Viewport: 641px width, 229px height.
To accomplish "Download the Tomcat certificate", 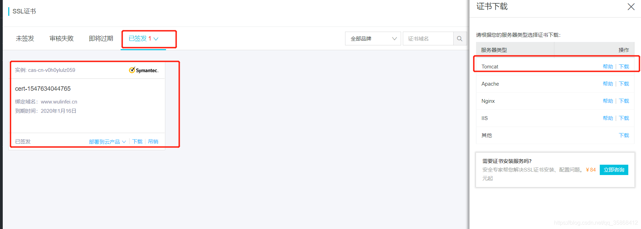I will point(624,67).
